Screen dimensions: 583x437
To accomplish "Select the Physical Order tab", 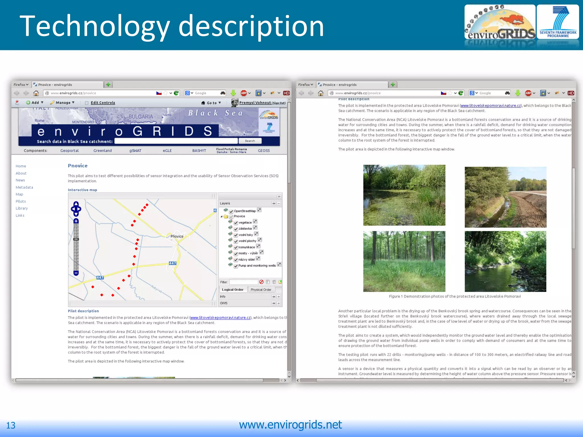I will [x=261, y=290].
